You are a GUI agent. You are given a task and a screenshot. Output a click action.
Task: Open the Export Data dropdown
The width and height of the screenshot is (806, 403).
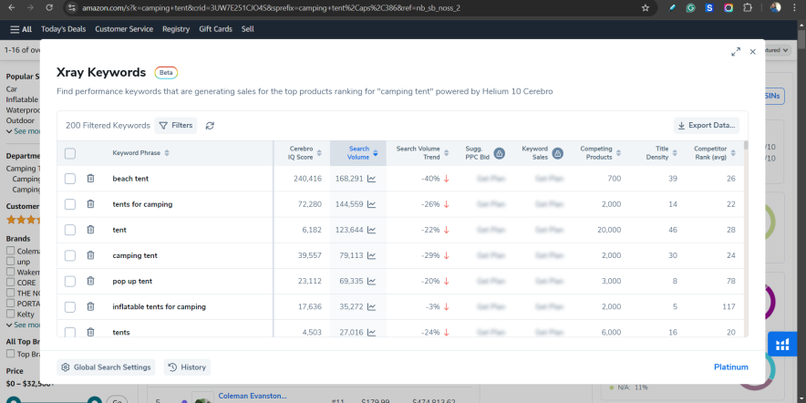pyautogui.click(x=707, y=126)
